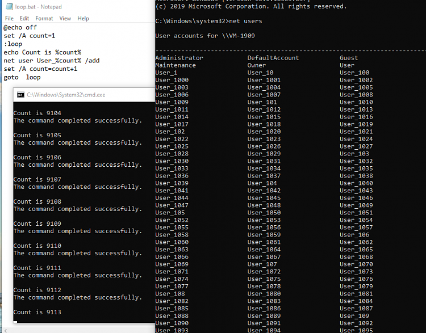This screenshot has height=333, width=426.
Task: Click the 'User_1' entry in the list
Action: pyautogui.click(x=166, y=73)
